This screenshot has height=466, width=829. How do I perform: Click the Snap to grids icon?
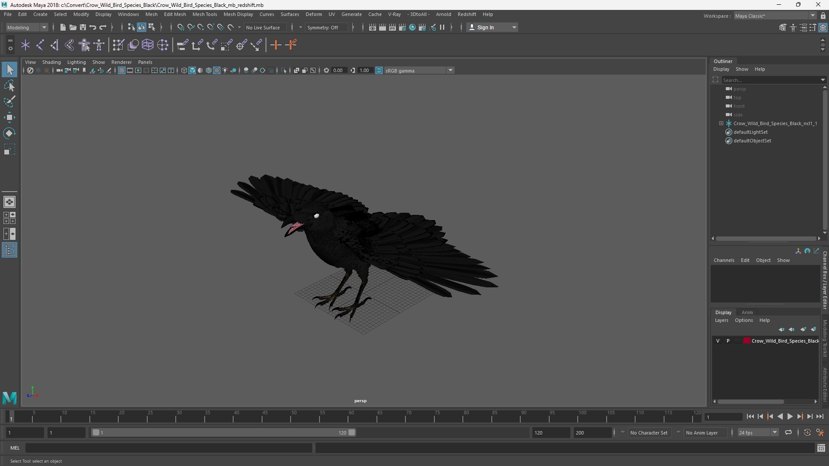tap(180, 27)
